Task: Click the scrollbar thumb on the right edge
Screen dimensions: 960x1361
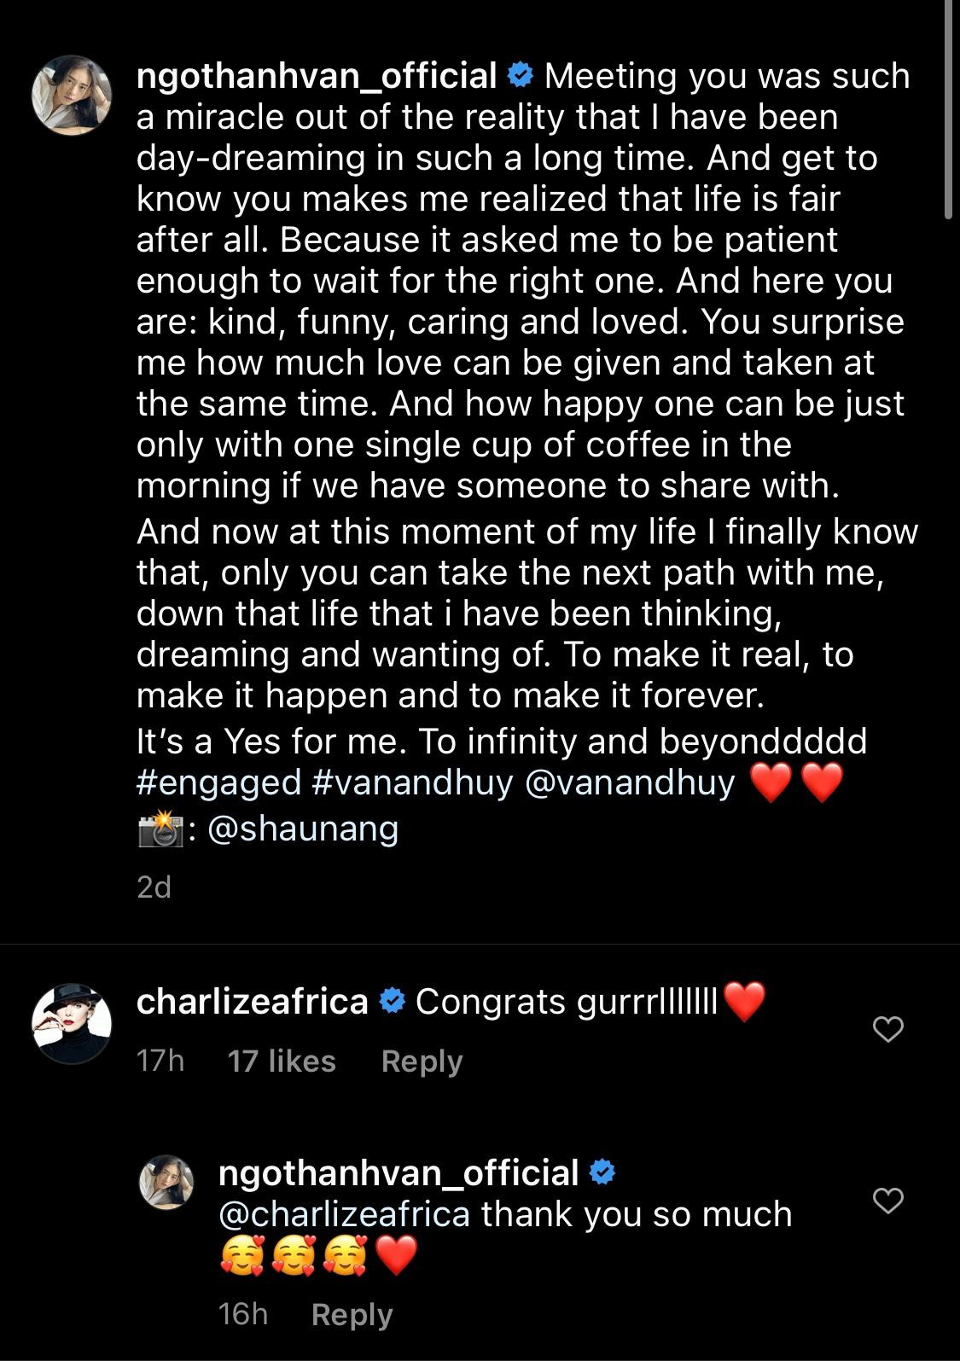Action: [949, 111]
